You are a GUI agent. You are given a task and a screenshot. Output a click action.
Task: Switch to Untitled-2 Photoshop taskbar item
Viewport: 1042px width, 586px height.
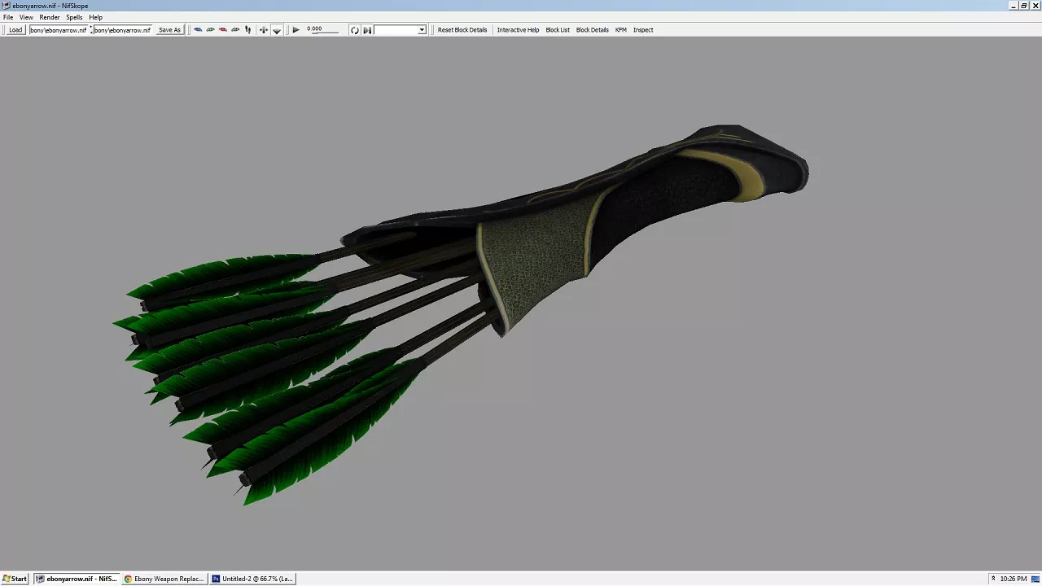pos(252,579)
